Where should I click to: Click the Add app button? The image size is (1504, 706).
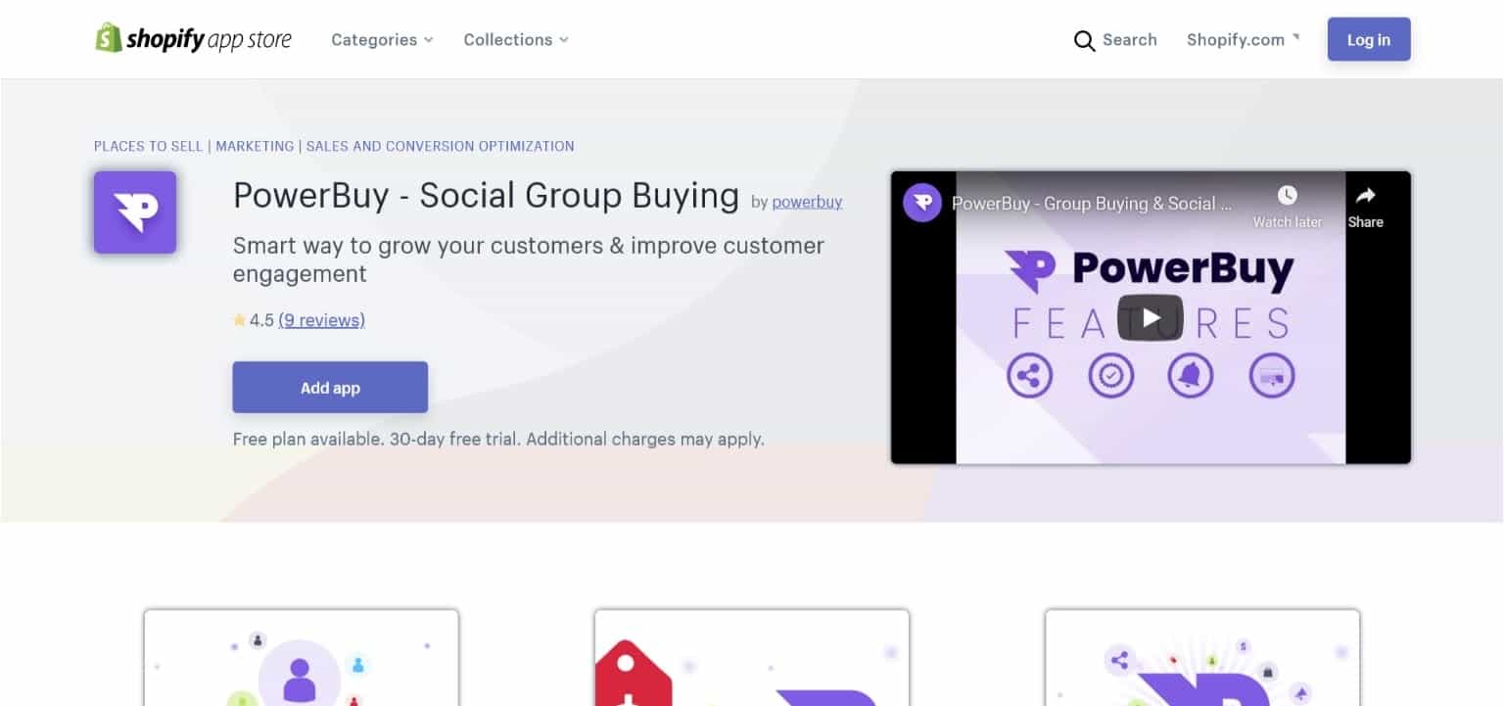pos(330,388)
